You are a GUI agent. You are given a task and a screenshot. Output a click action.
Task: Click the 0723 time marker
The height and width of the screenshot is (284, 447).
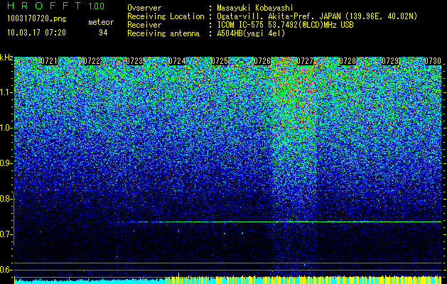(134, 61)
